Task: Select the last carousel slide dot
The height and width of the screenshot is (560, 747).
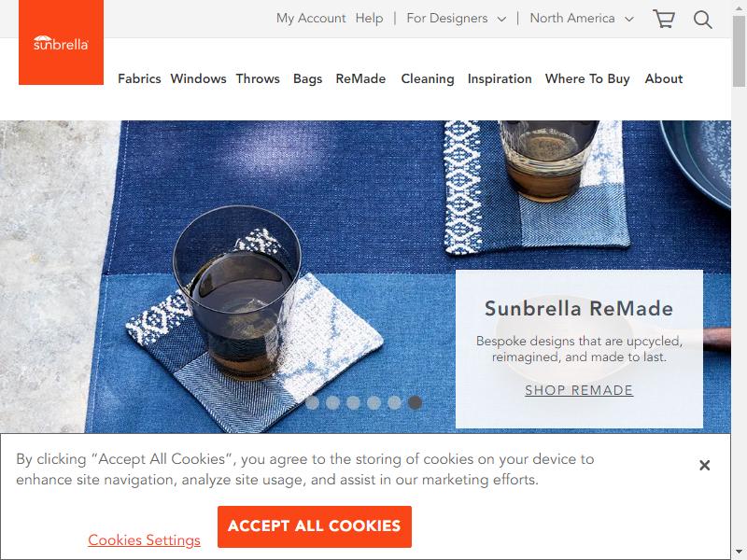Action: pos(415,403)
